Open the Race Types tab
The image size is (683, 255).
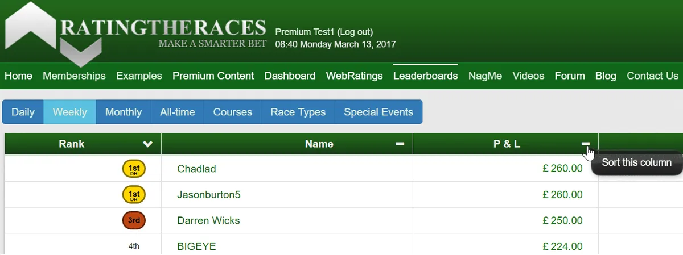point(298,112)
